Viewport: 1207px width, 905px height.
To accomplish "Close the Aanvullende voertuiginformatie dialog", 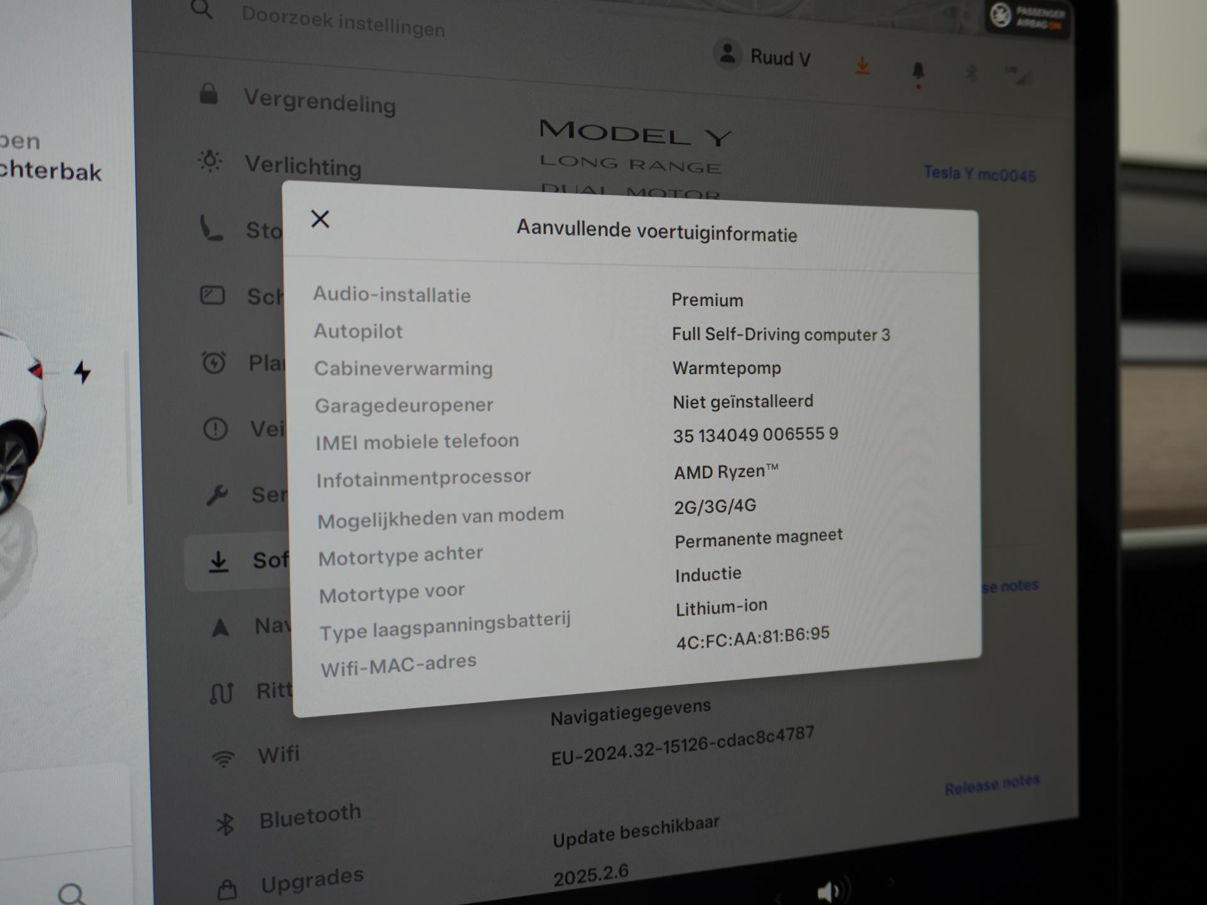I will pos(320,219).
